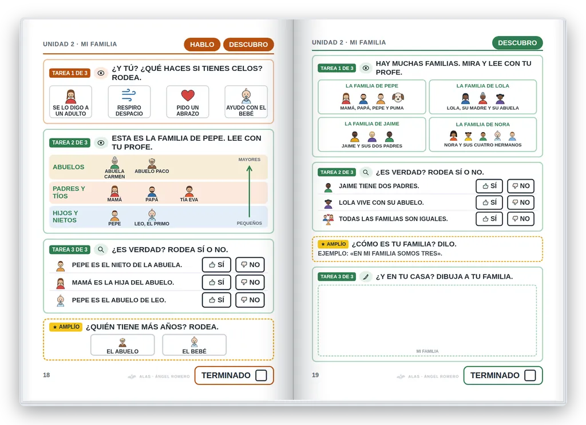Open the 'LA FAMILIA DE JAIME' card
The image size is (586, 425).
[372, 134]
